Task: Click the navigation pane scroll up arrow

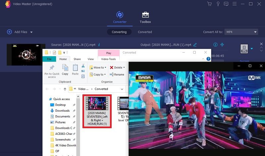Action: point(78,96)
